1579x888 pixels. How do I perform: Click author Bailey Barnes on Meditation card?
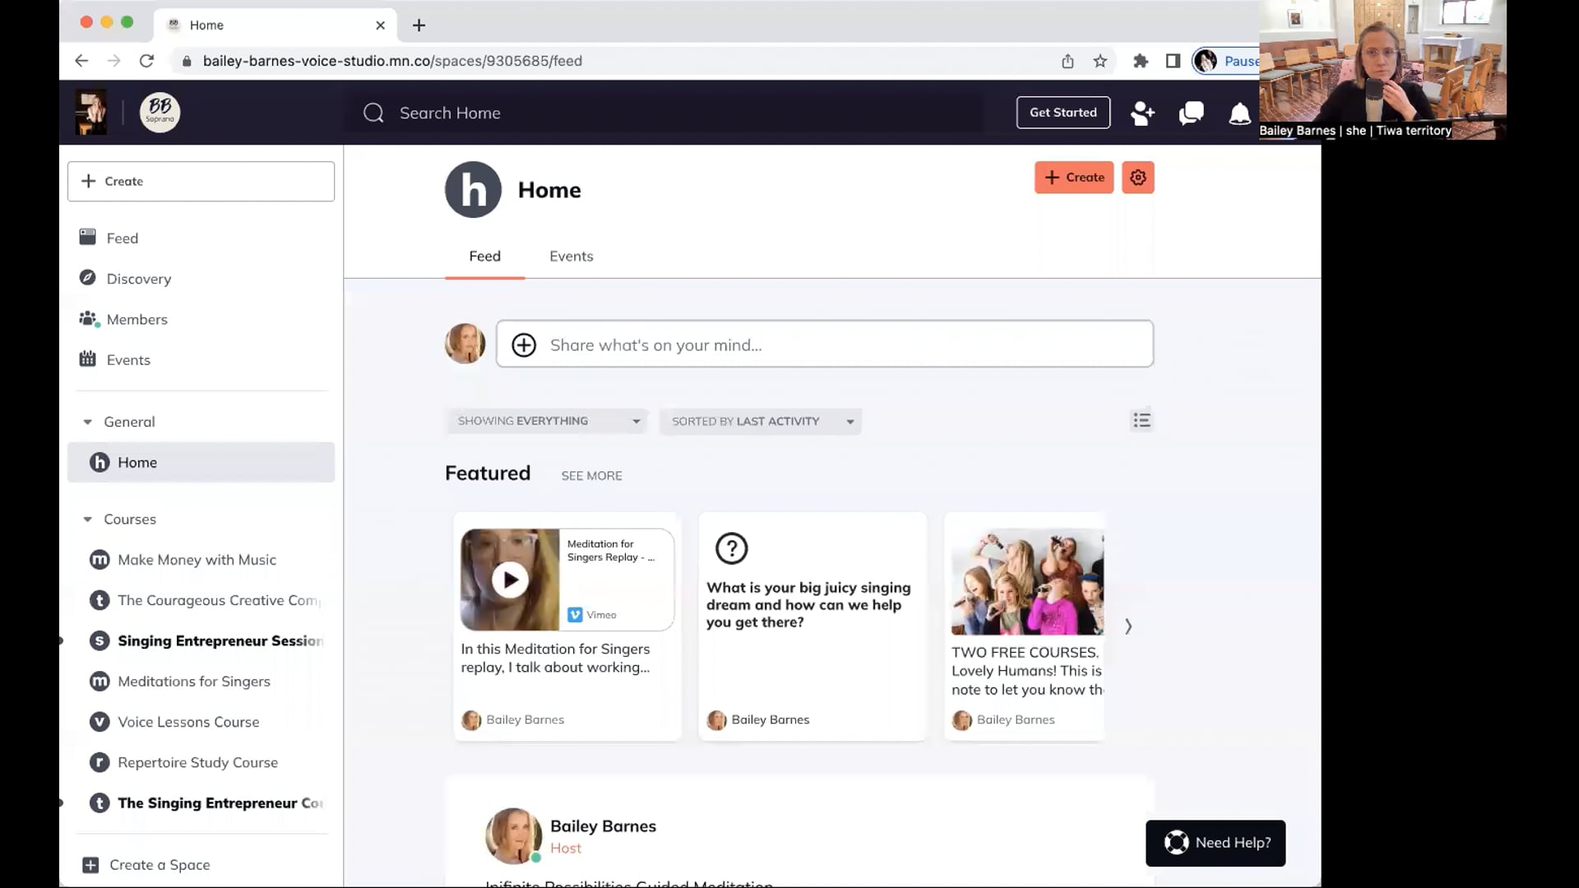pos(525,719)
